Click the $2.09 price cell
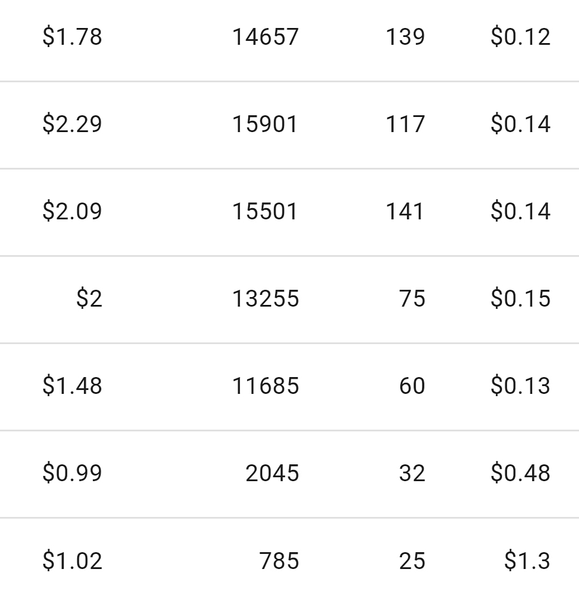Screen dimensions: 579x593 [x=72, y=211]
